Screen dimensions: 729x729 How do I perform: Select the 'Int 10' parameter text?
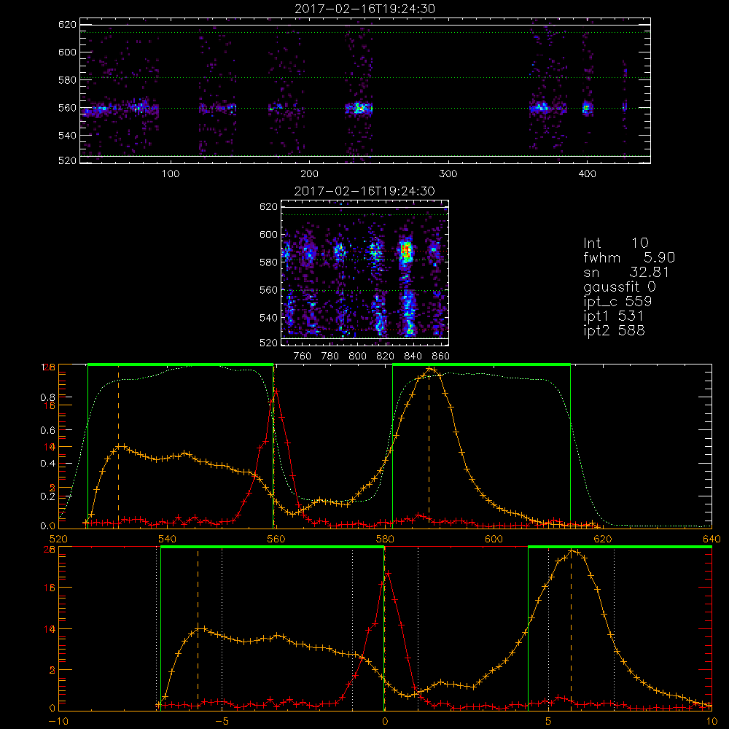pos(615,243)
